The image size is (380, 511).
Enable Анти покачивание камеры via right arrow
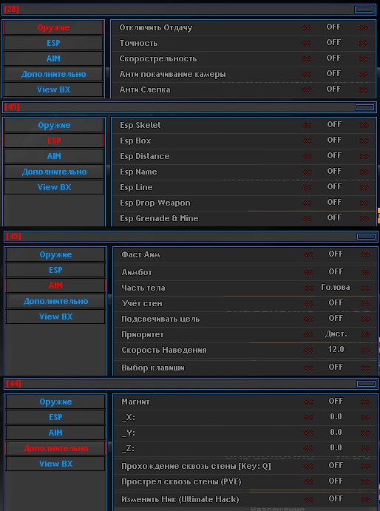pyautogui.click(x=364, y=74)
